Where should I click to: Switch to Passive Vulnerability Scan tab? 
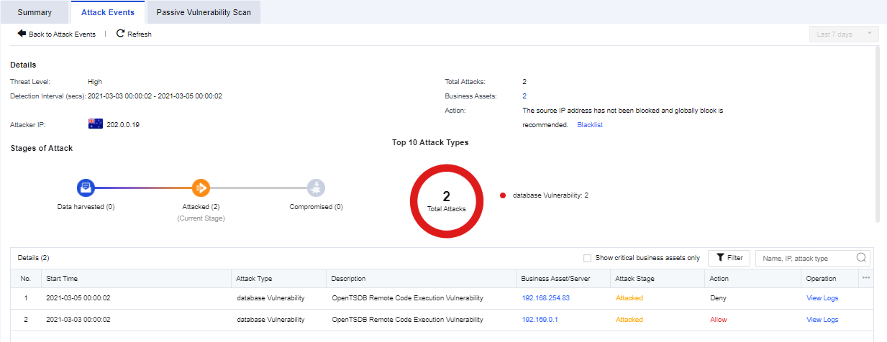(x=204, y=12)
